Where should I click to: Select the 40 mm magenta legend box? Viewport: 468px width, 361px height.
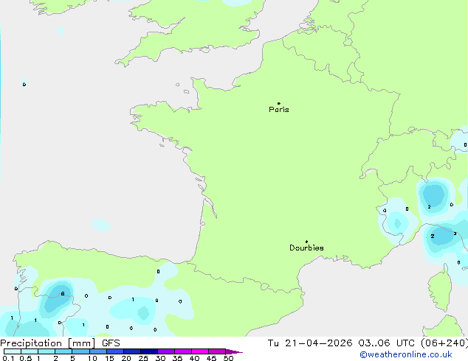pyautogui.click(x=200, y=351)
